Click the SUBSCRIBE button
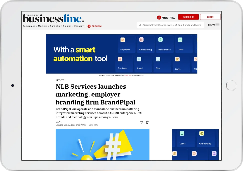Screen dimensions: 243x171 pyautogui.click(x=188, y=17)
